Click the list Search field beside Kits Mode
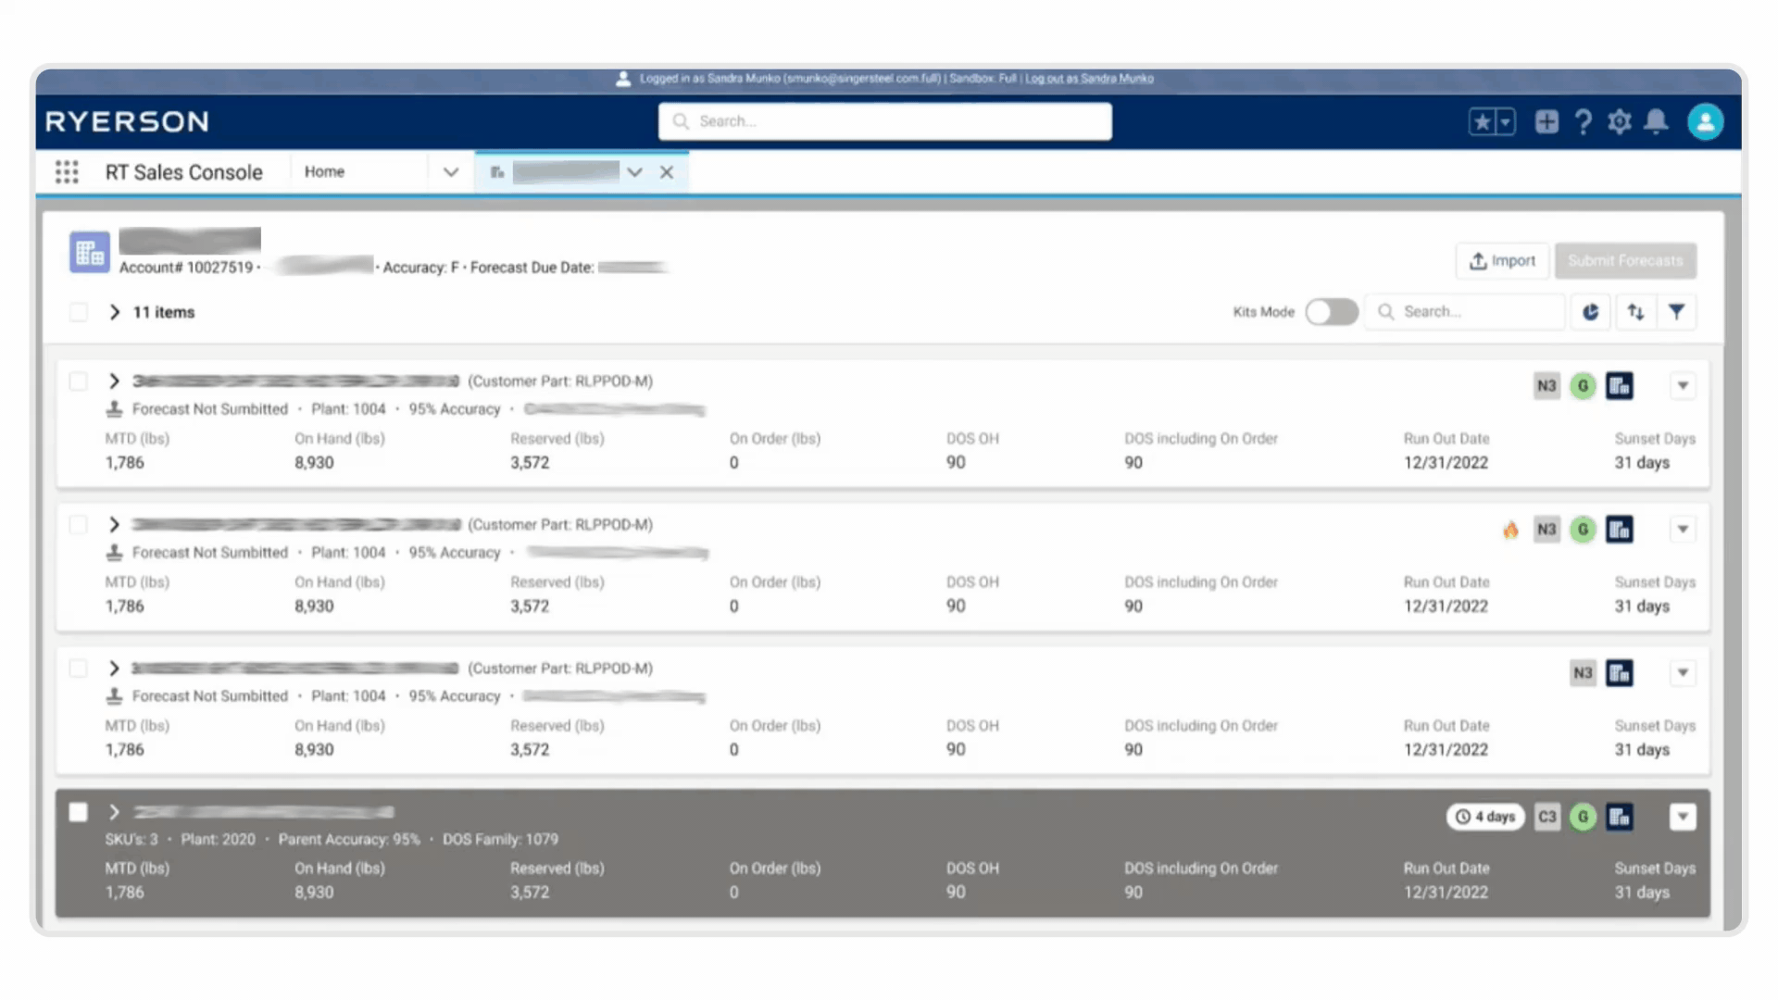The image size is (1778, 1000). click(1465, 312)
